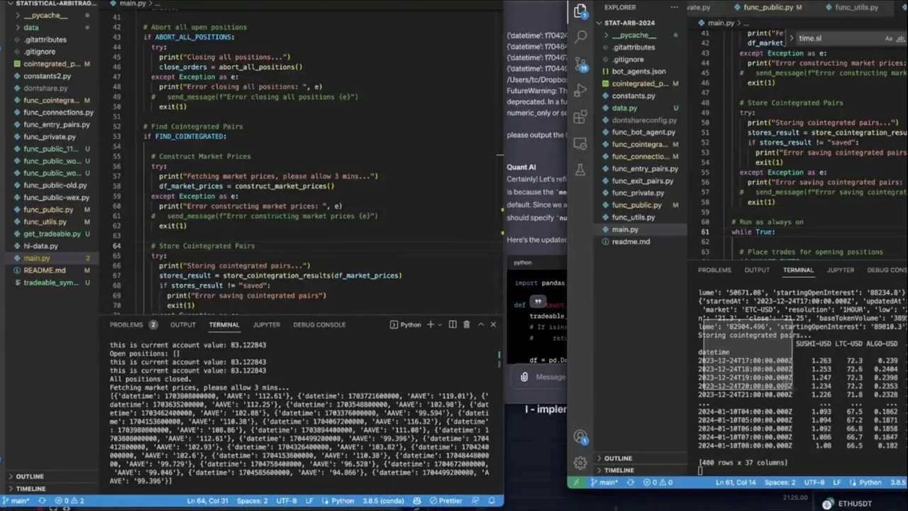
Task: Open Manage gear icon in right VS Code window
Action: pos(581,463)
